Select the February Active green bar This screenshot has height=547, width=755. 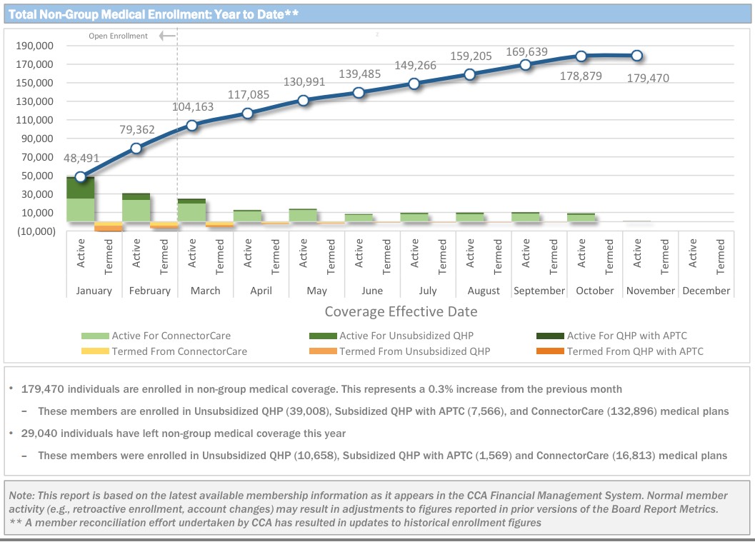point(136,209)
